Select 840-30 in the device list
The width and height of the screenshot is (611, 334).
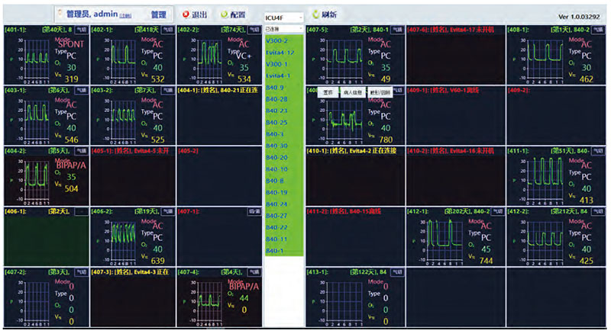point(276,146)
